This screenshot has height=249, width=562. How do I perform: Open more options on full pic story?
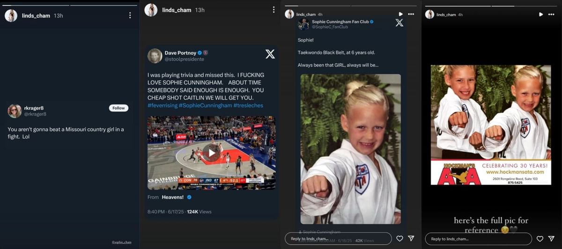click(551, 14)
